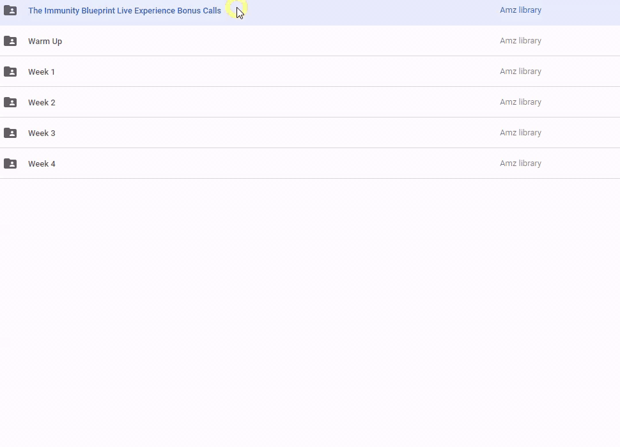620x447 pixels.
Task: Click Amz library owner in Warm Up row
Action: [520, 41]
